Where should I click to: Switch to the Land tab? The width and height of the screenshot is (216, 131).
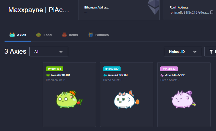(x=44, y=35)
